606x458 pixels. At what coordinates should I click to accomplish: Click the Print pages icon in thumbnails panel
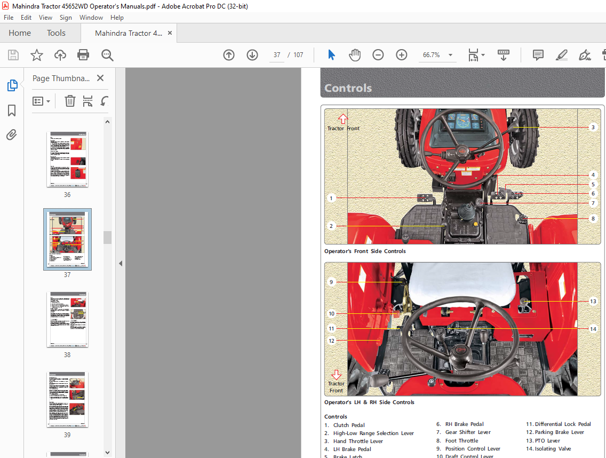87,101
